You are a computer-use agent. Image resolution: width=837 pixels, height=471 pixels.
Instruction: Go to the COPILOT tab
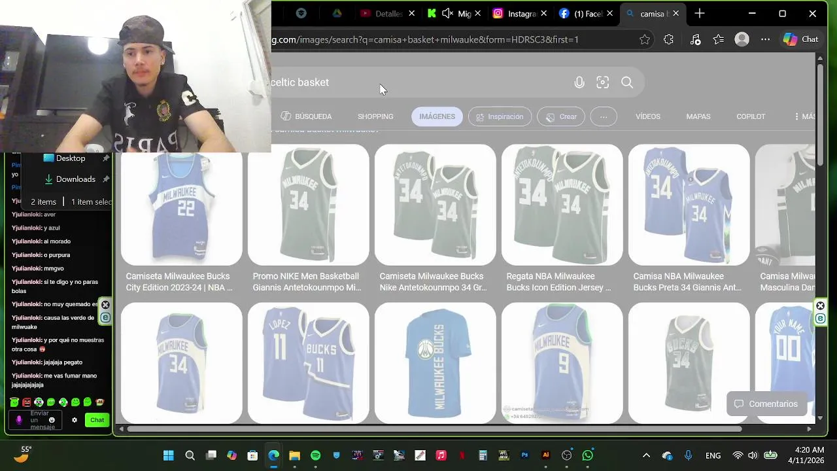coord(751,116)
